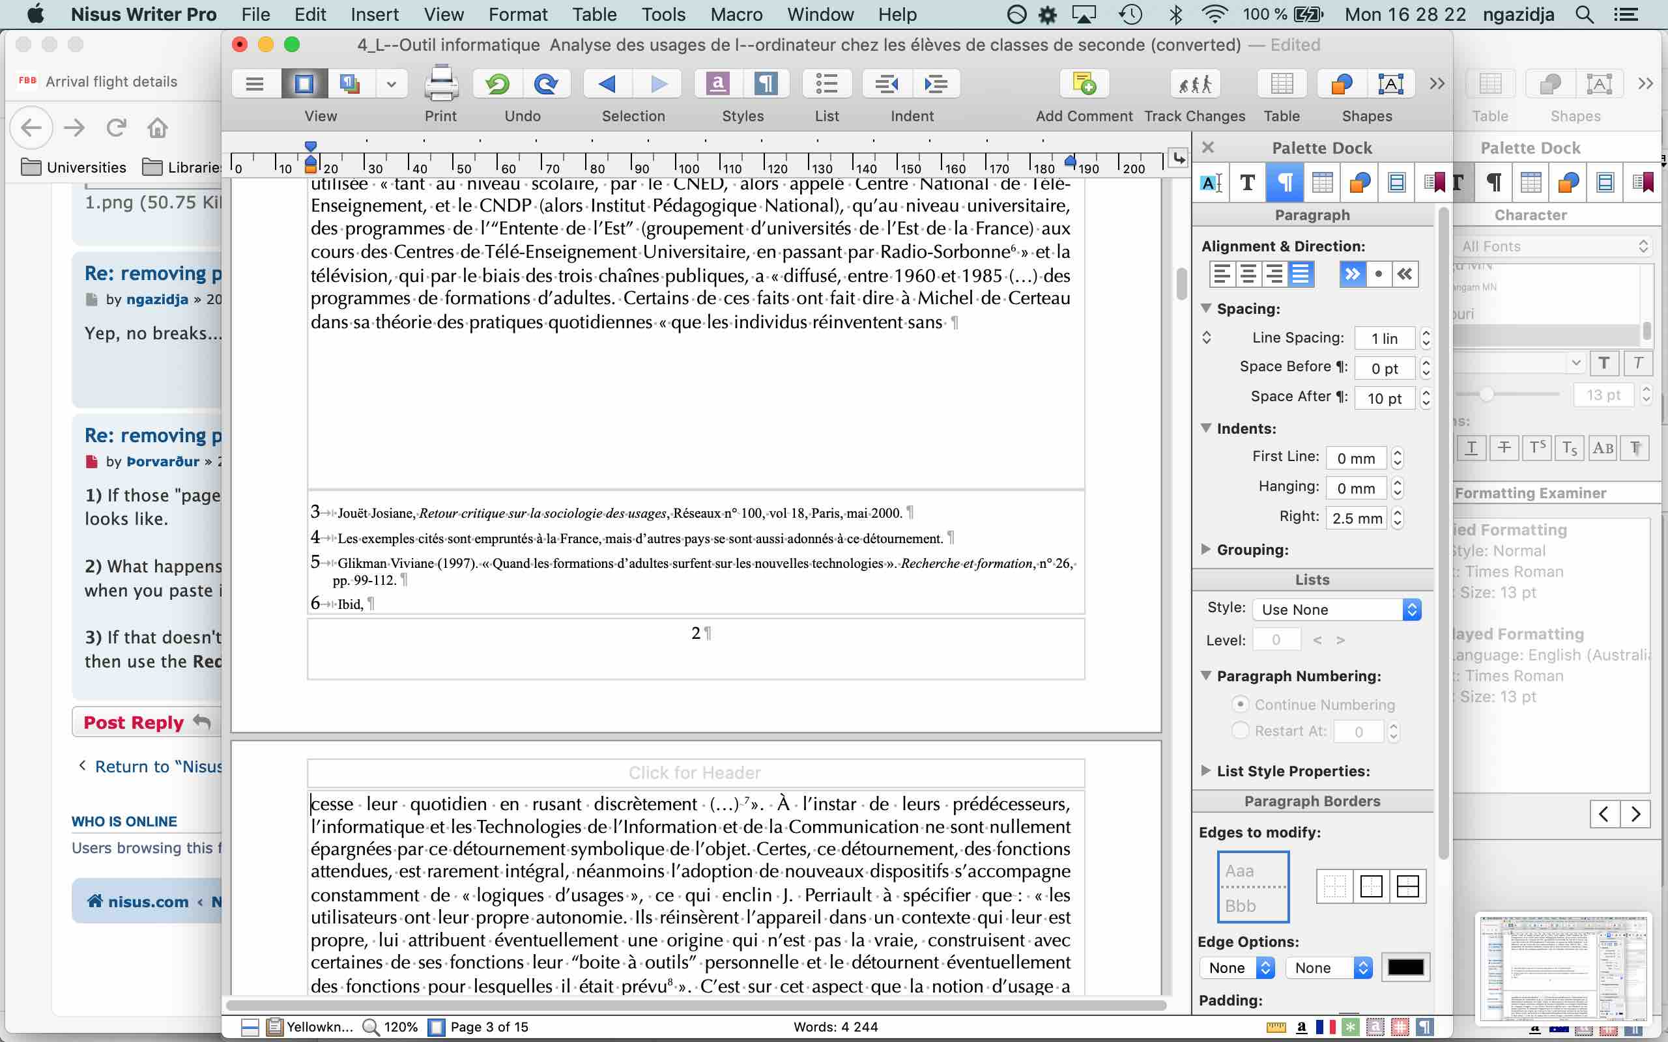Click the Print toolbar icon
The width and height of the screenshot is (1668, 1042).
(x=441, y=84)
